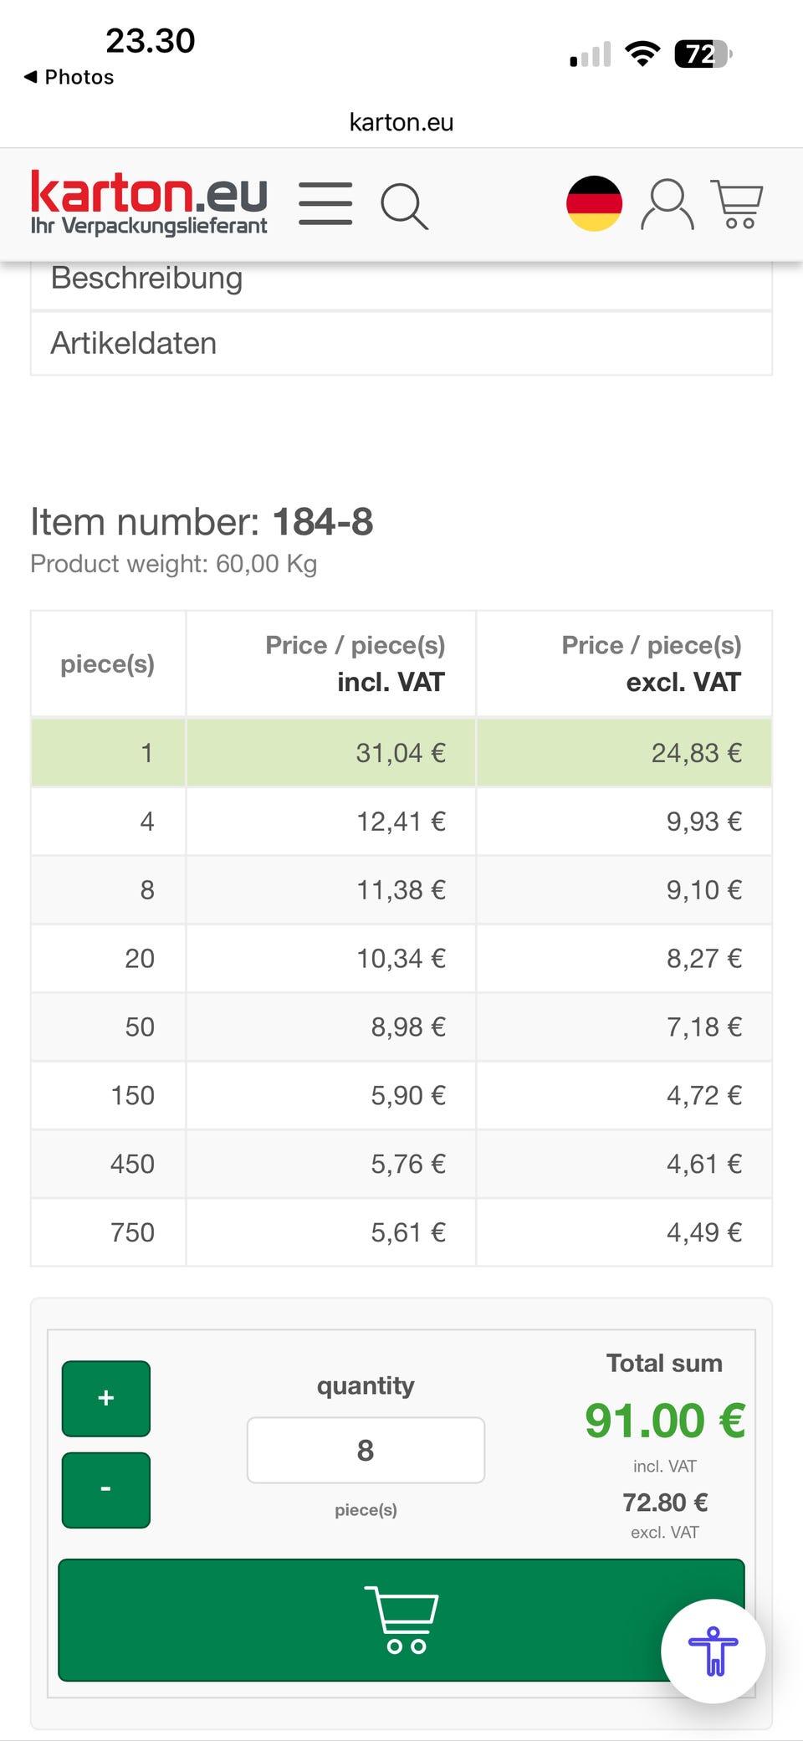Select the 750 pieces price row

point(401,1232)
